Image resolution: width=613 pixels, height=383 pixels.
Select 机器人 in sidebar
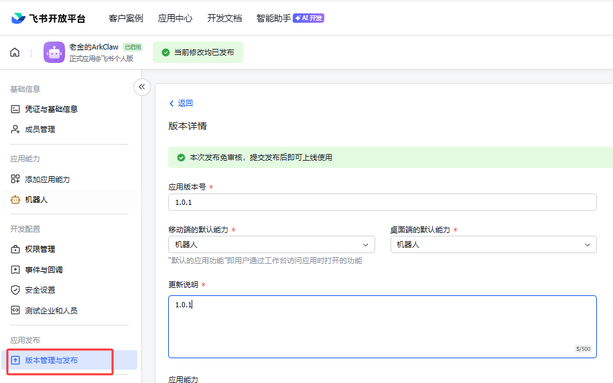click(x=36, y=200)
